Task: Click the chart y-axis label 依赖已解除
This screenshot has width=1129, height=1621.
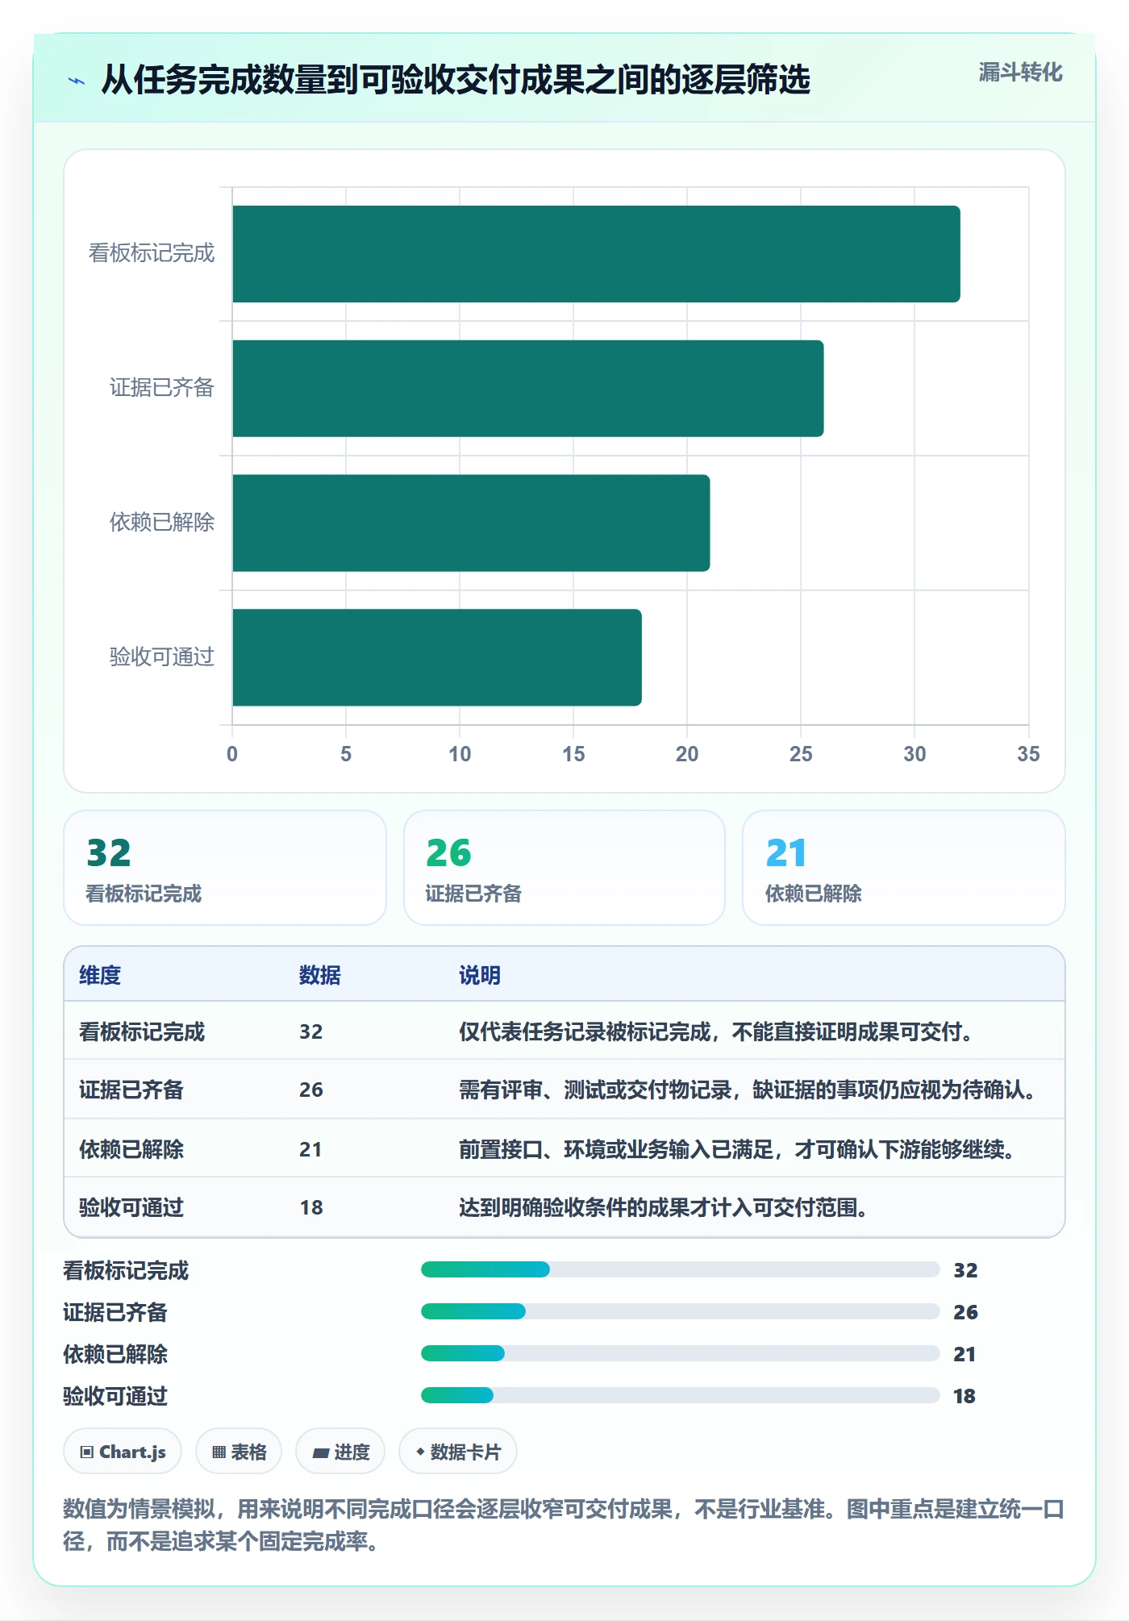Action: (x=162, y=522)
